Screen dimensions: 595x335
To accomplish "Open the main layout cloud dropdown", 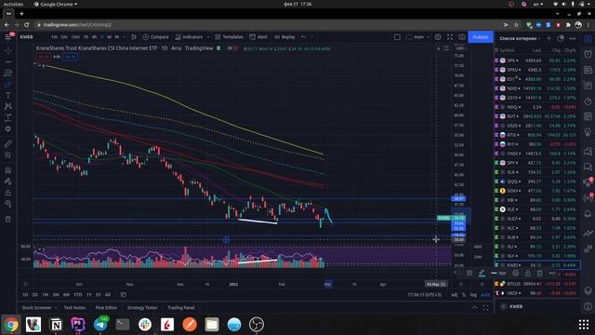I will coord(417,37).
